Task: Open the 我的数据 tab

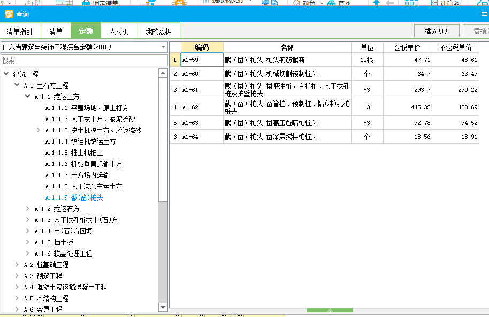Action: point(158,31)
